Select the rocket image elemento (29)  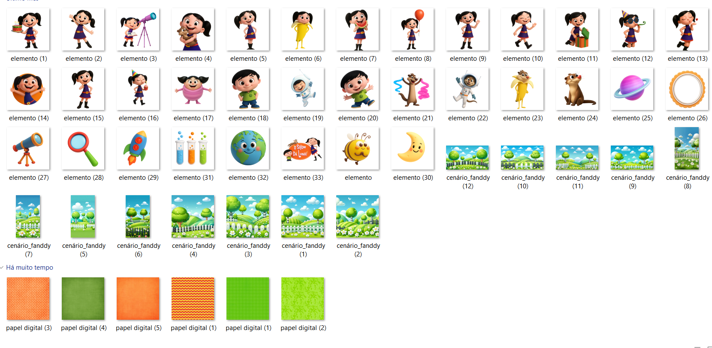tap(138, 149)
